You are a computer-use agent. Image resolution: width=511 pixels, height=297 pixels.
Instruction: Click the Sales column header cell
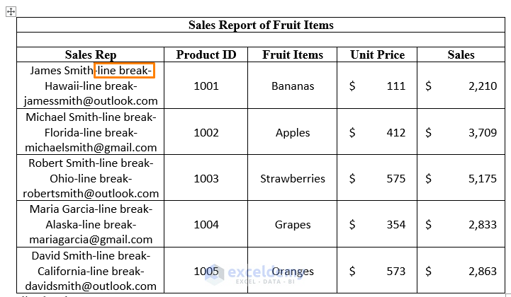461,54
